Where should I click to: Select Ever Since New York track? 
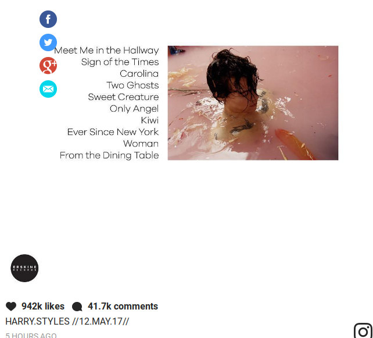coord(113,132)
